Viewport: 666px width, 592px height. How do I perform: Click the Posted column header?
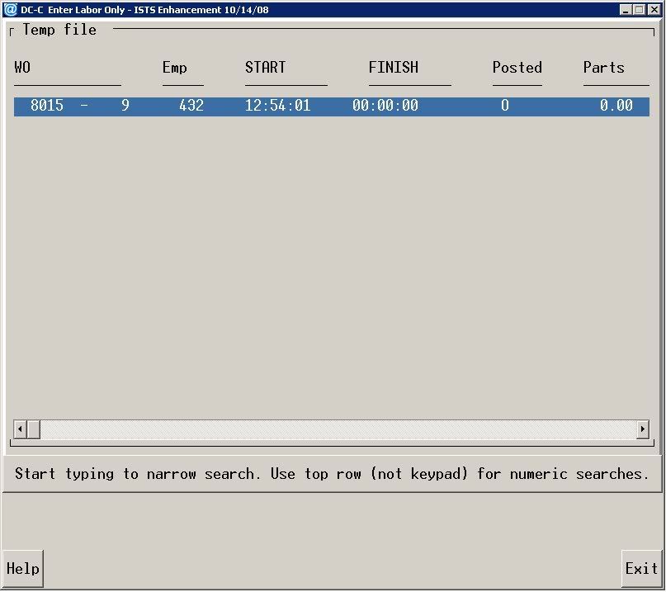click(517, 67)
